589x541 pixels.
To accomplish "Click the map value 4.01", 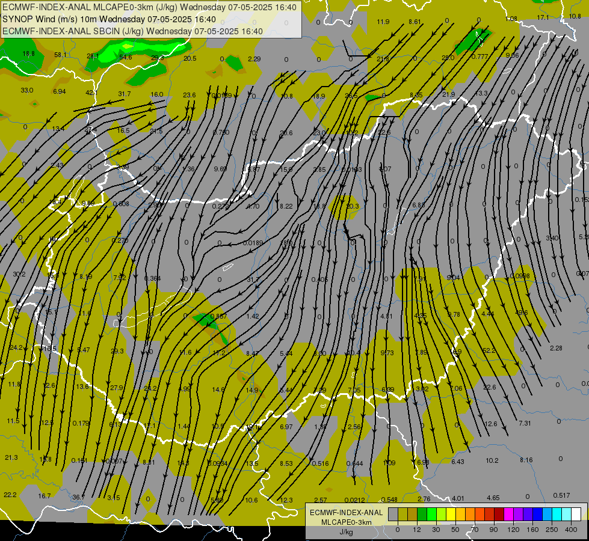I will point(458,498).
